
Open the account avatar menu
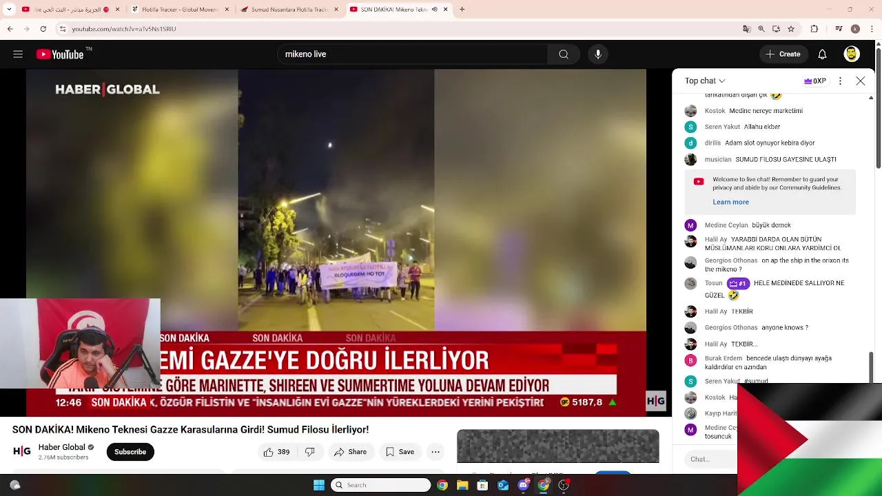click(852, 54)
